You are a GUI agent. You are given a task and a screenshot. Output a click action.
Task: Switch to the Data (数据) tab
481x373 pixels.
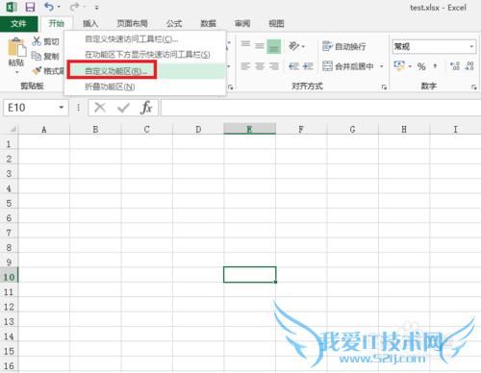[208, 23]
